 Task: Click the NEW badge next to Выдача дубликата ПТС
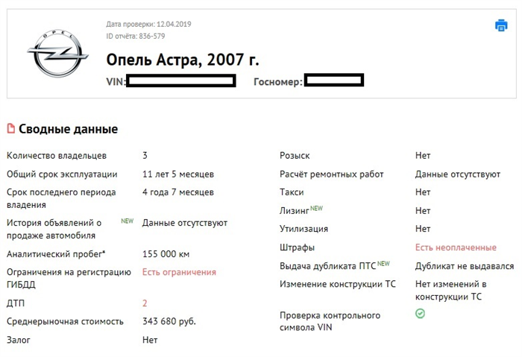pyautogui.click(x=383, y=264)
